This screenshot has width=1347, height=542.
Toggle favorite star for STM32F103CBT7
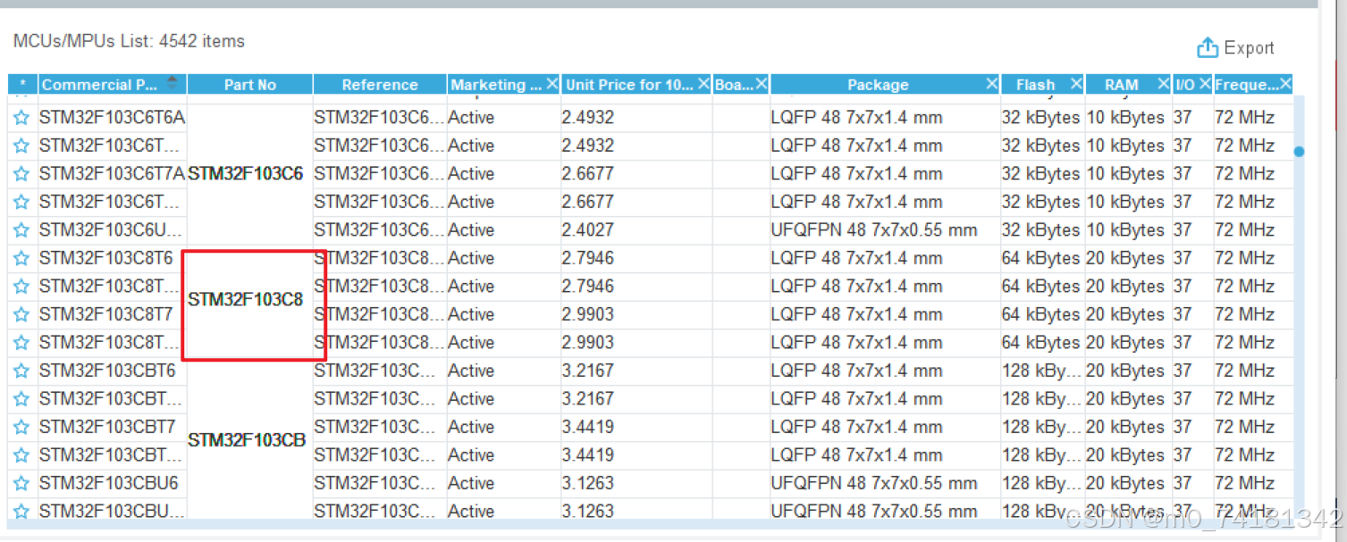(21, 427)
